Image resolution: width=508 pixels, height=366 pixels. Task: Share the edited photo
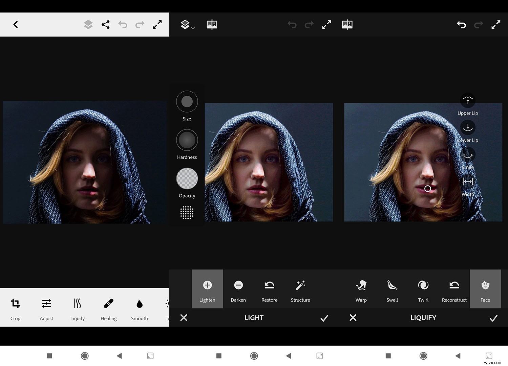tap(105, 24)
